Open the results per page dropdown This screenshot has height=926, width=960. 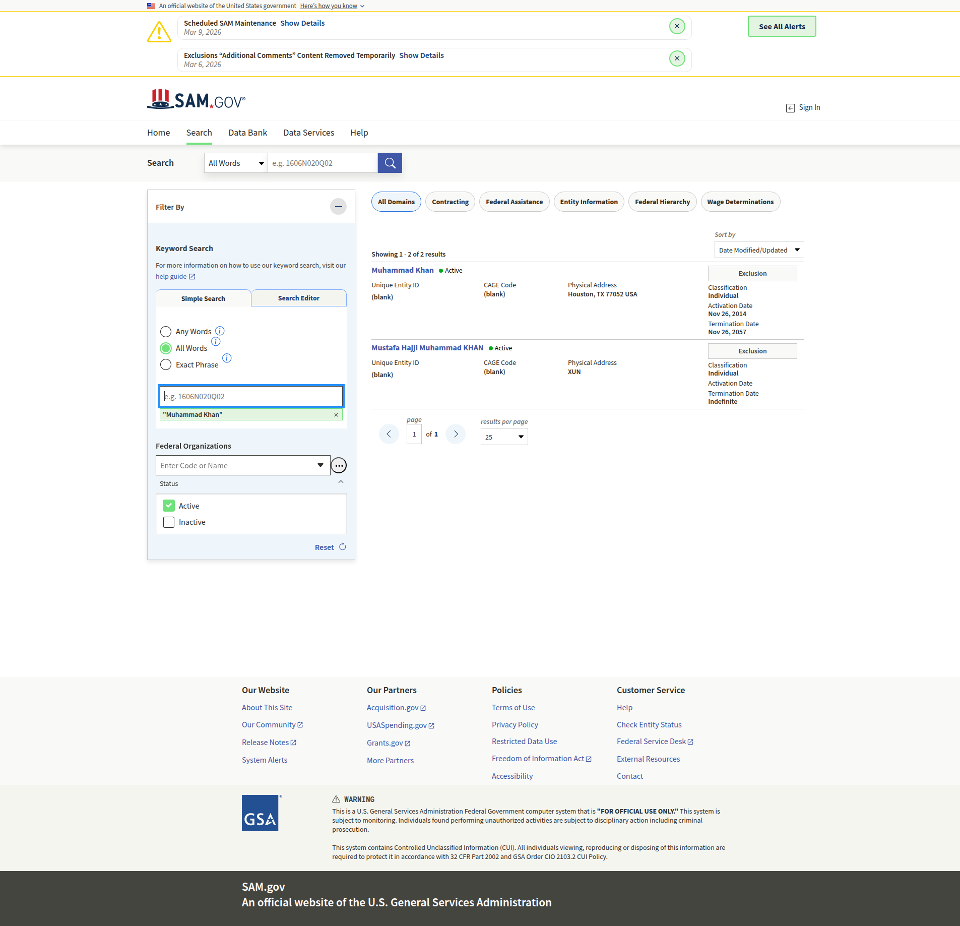[504, 437]
